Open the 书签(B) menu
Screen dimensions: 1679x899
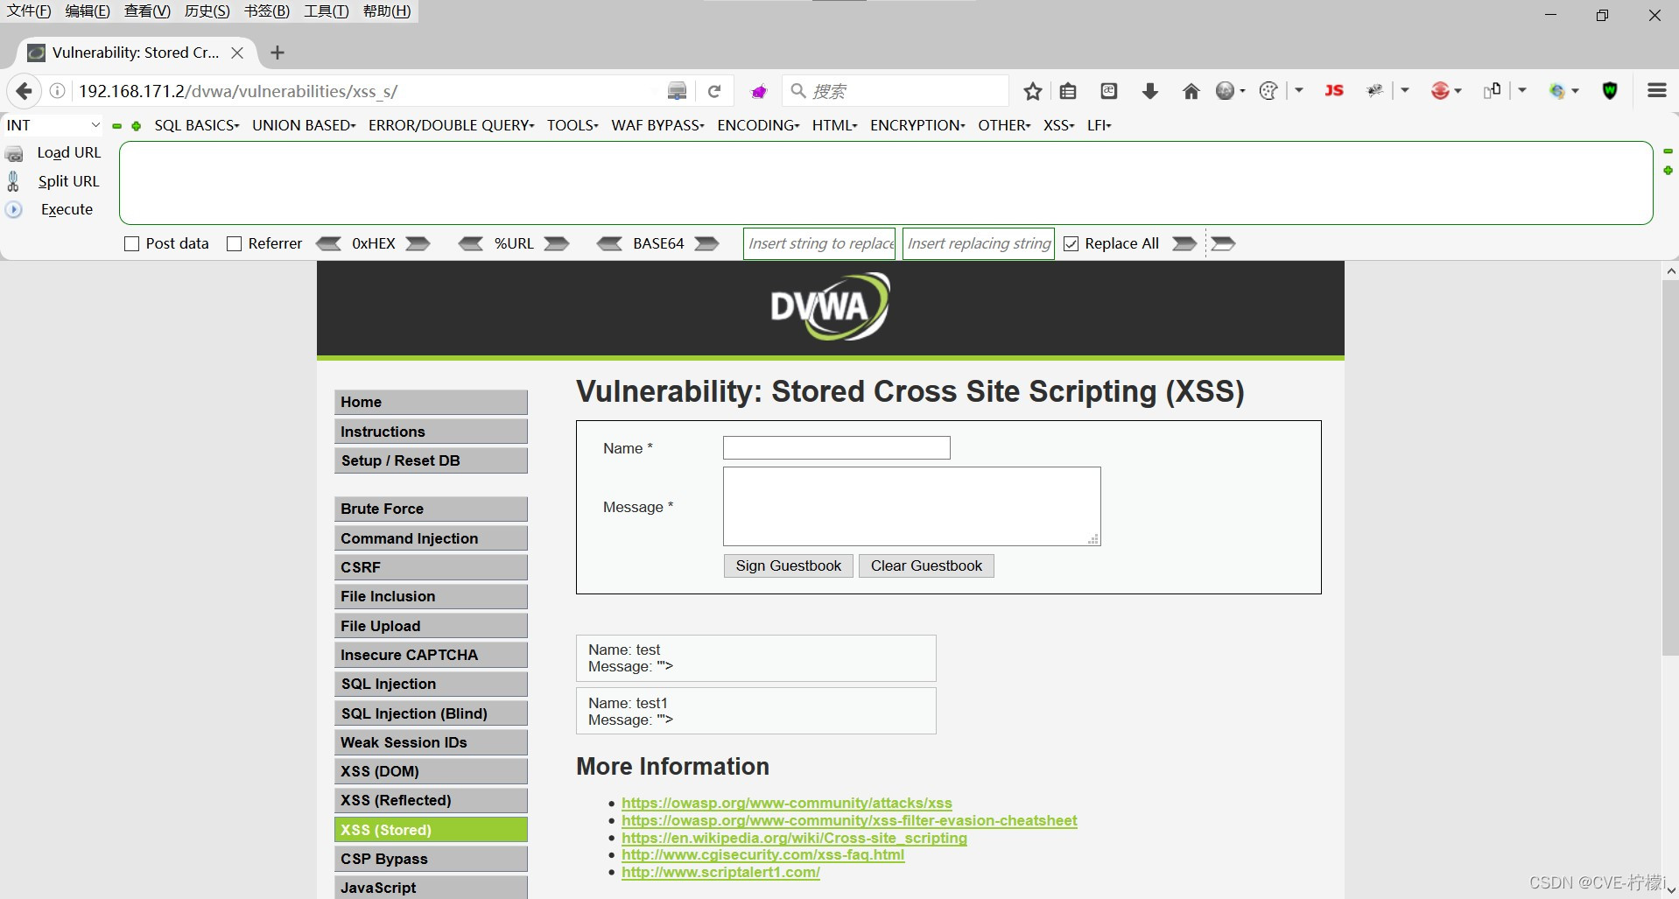[x=266, y=11]
